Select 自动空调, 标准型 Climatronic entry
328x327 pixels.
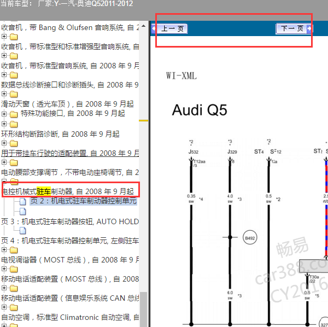click(70, 317)
